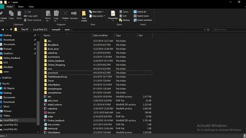
Task: Create a New folder from ribbon
Action: pos(84,16)
